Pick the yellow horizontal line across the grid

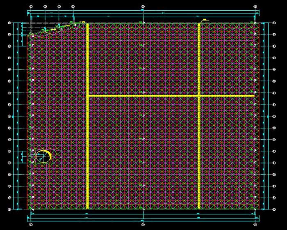pyautogui.click(x=143, y=96)
